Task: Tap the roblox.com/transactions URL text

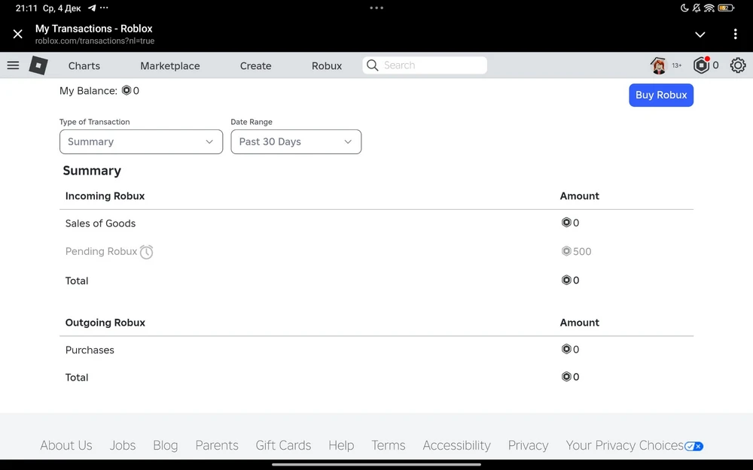Action: [x=95, y=41]
